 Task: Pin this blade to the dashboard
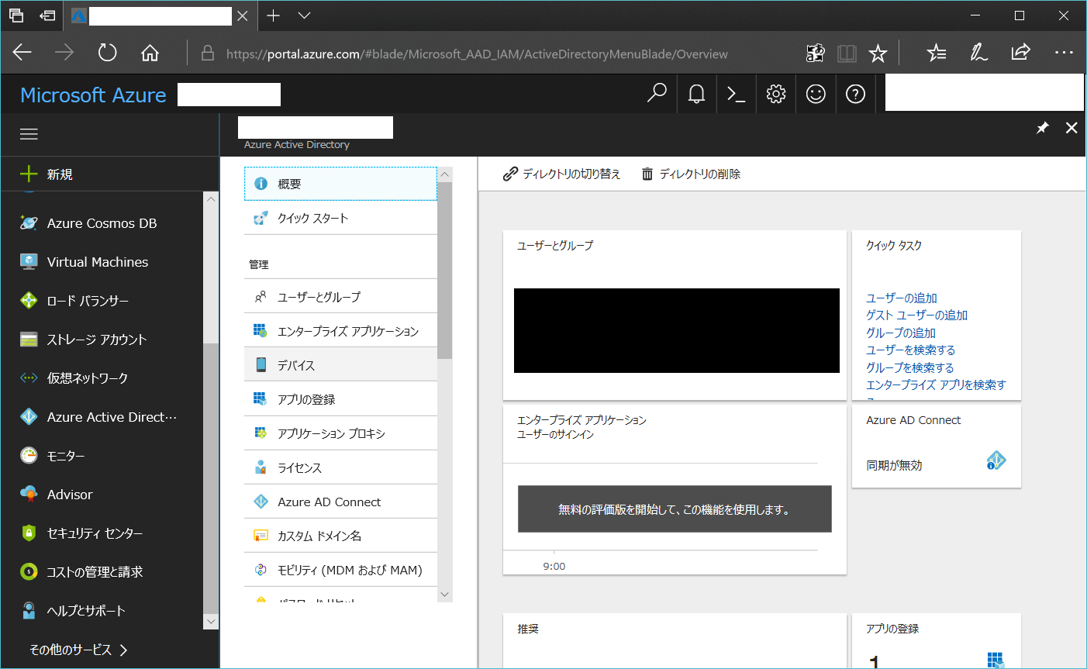[x=1043, y=128]
